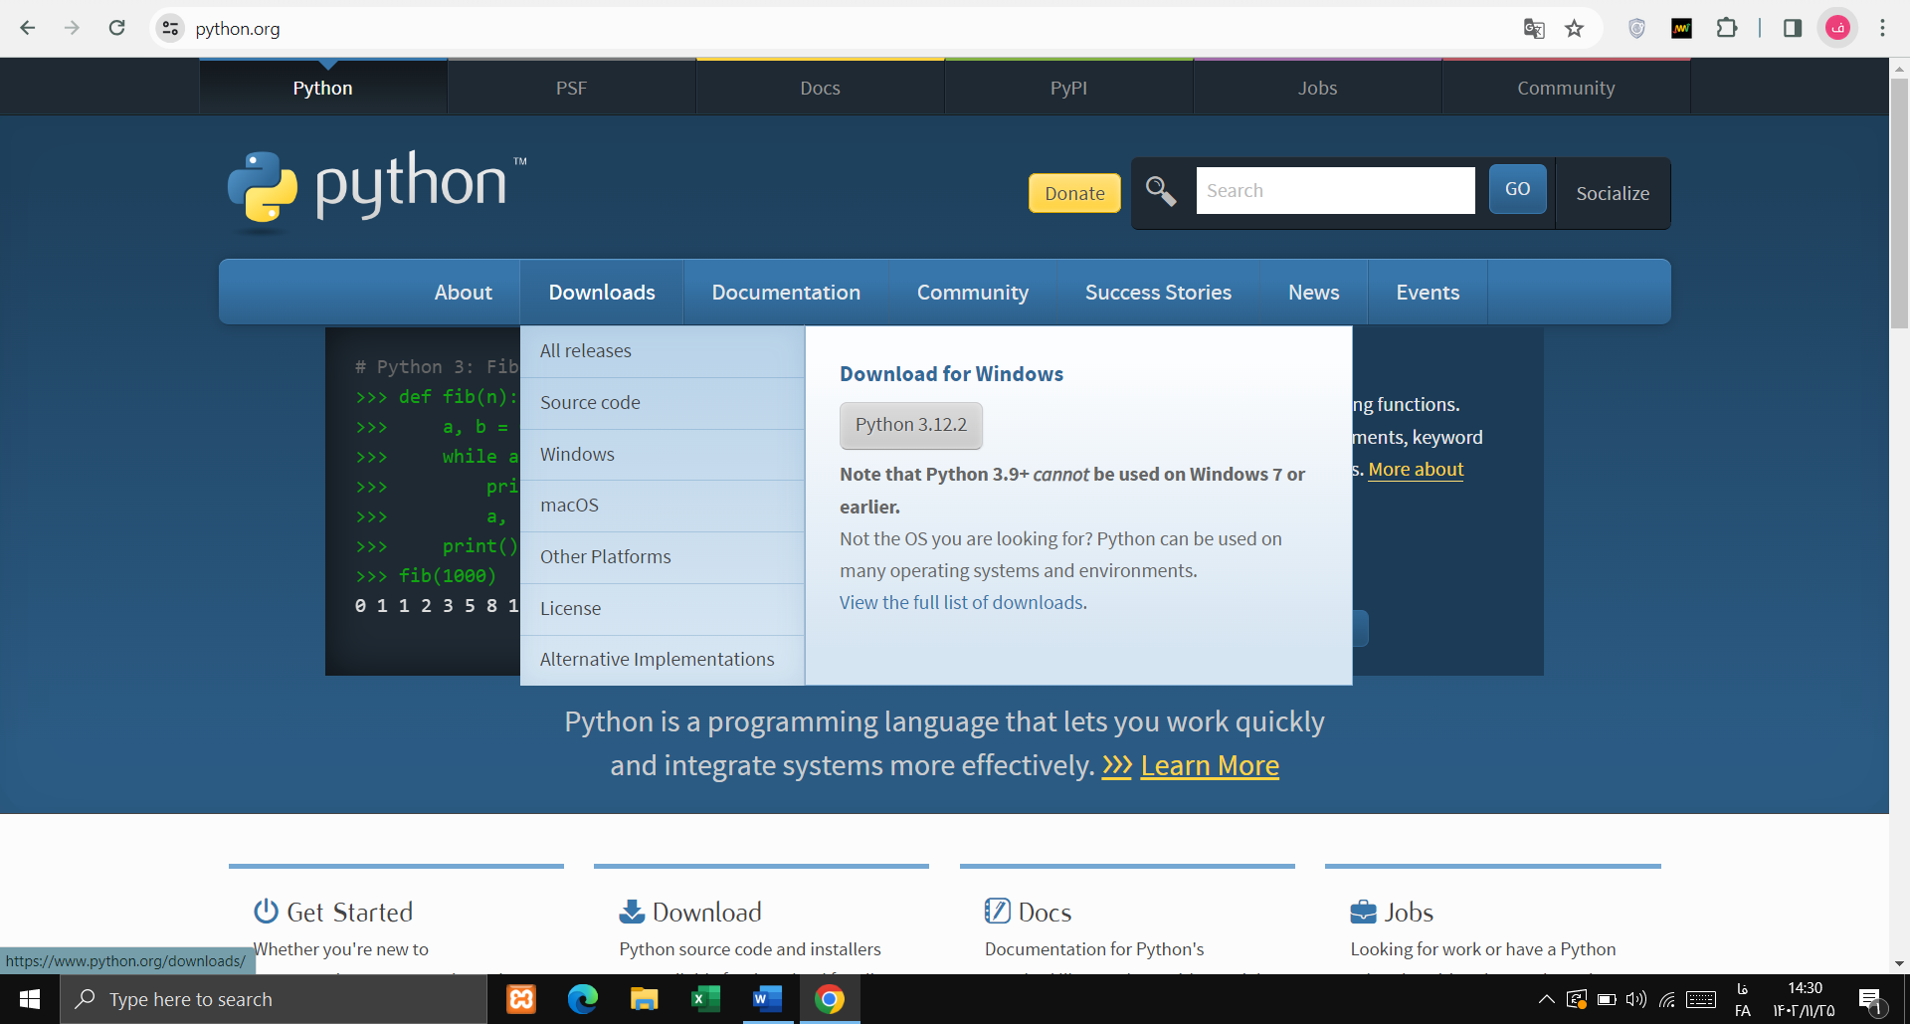This screenshot has width=1910, height=1024.
Task: Open the Documentation navigation menu
Action: click(x=786, y=292)
